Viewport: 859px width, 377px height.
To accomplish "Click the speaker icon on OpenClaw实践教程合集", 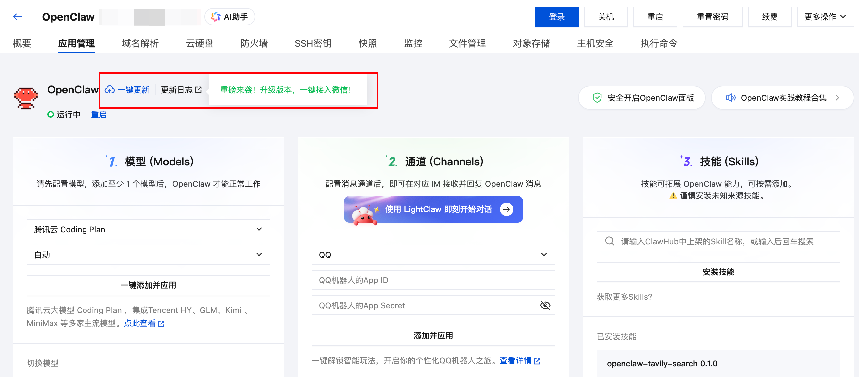I will [730, 98].
